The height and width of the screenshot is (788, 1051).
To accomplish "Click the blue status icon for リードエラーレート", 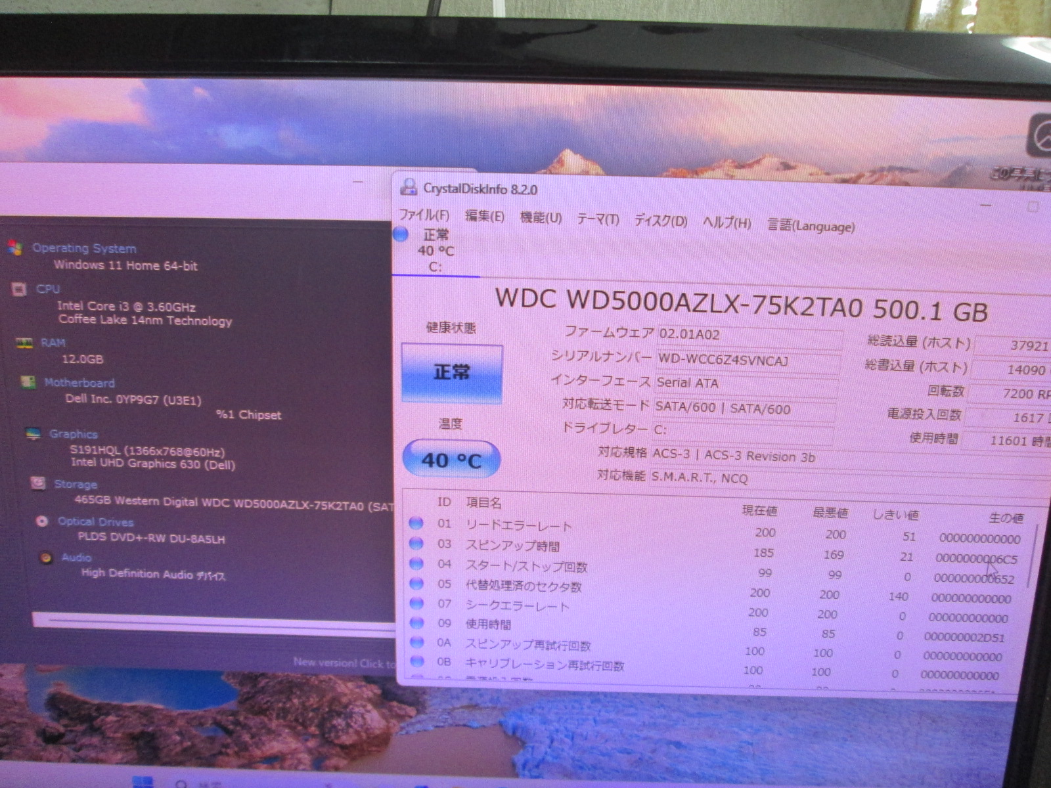I will tap(416, 523).
